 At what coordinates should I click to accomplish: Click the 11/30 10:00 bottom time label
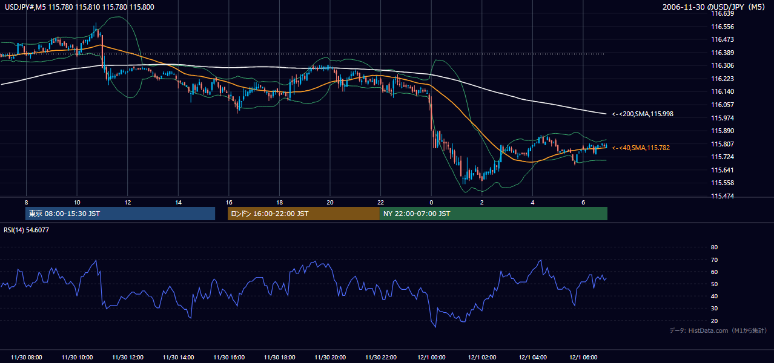click(x=77, y=357)
